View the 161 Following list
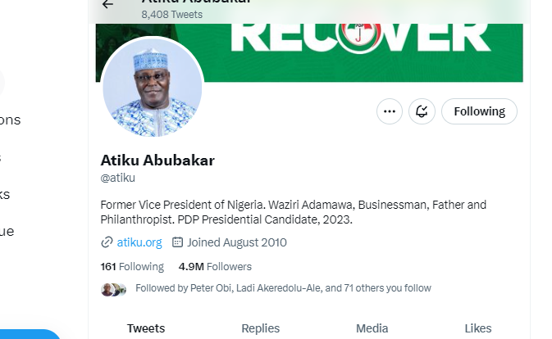The width and height of the screenshot is (552, 339). (x=132, y=267)
